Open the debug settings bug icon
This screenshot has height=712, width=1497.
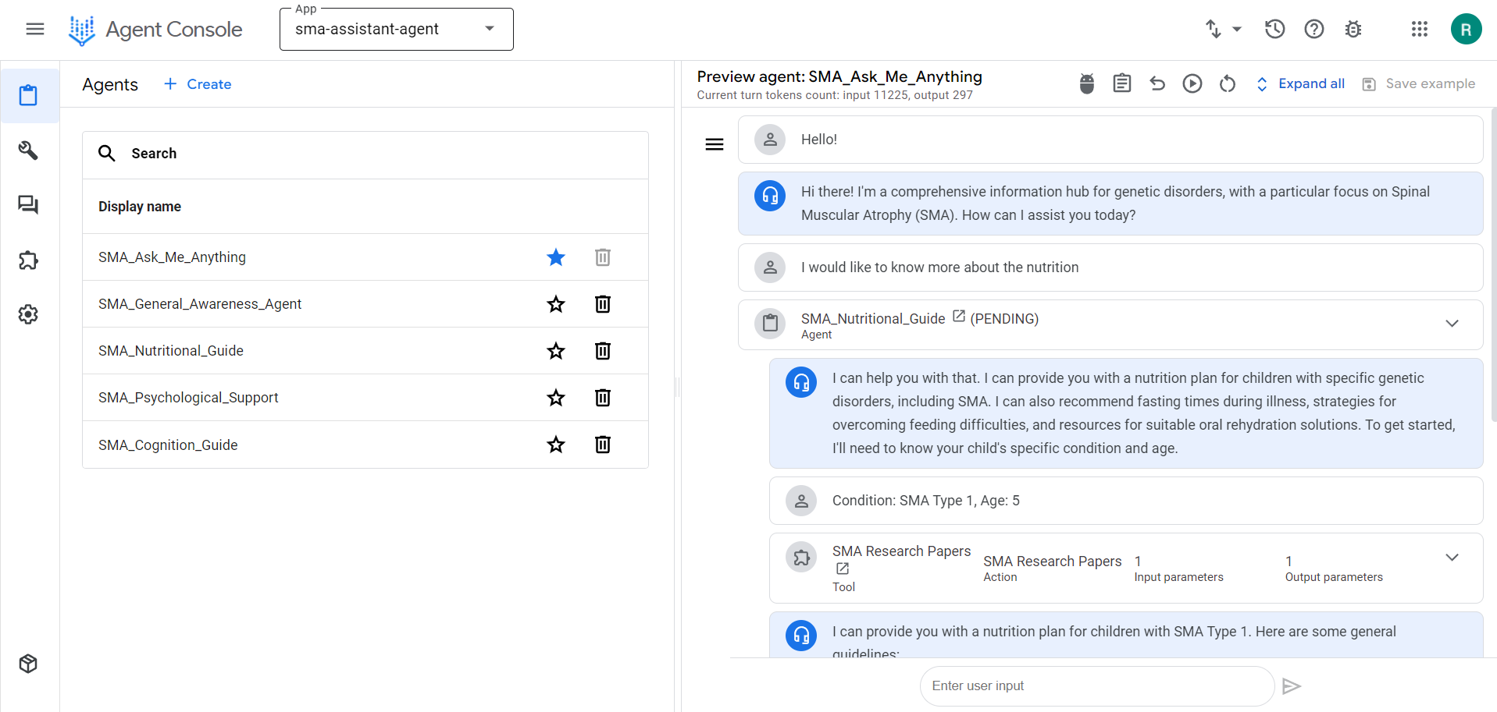coord(1353,30)
